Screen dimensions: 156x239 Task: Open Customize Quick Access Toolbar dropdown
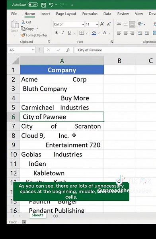pos(72,5)
